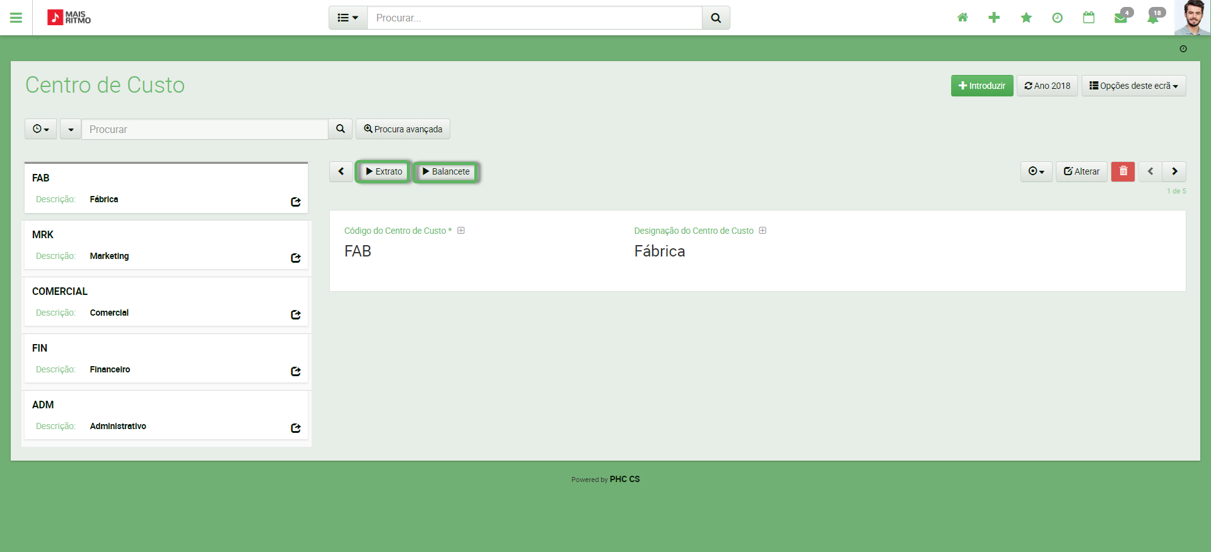Click the Introduzir button
The width and height of the screenshot is (1211, 552).
point(981,86)
